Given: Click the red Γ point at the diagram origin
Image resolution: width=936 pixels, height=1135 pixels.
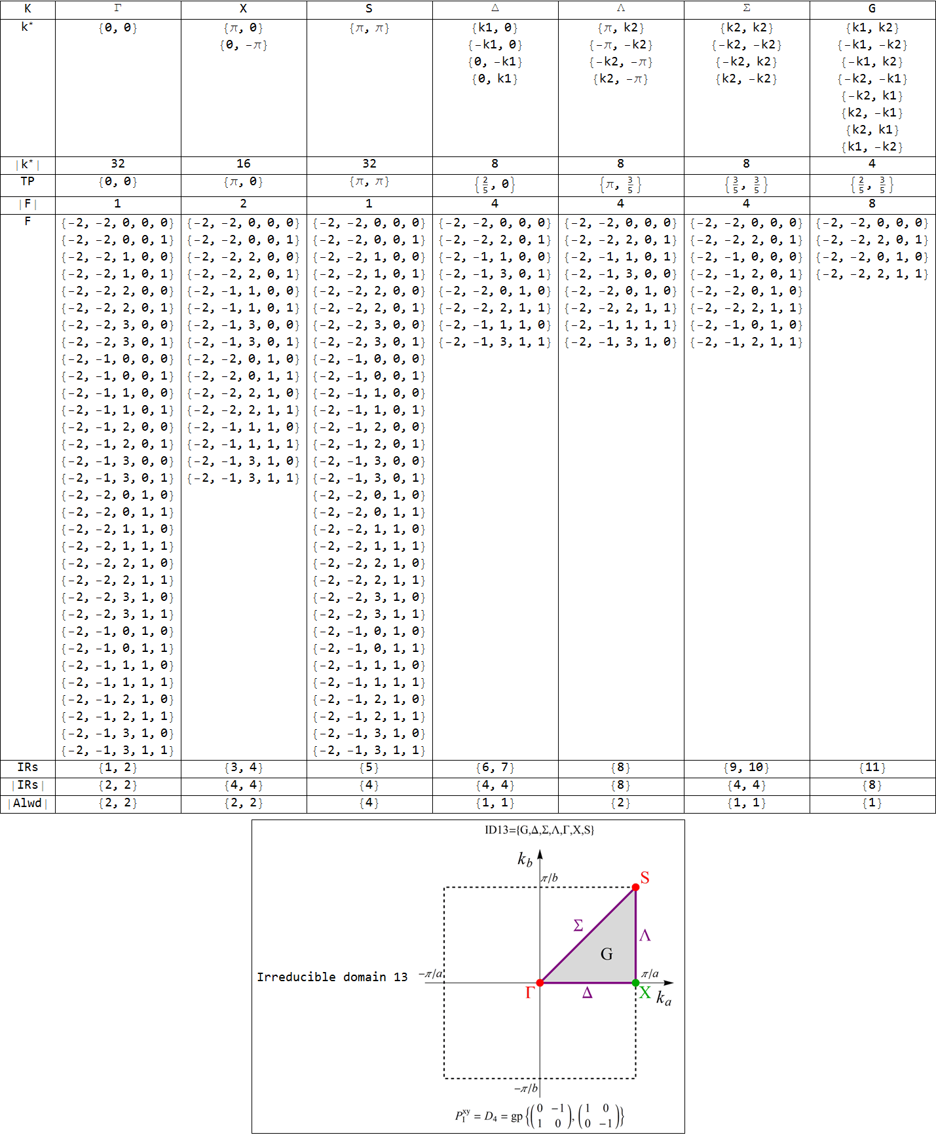Looking at the screenshot, I should [x=540, y=982].
